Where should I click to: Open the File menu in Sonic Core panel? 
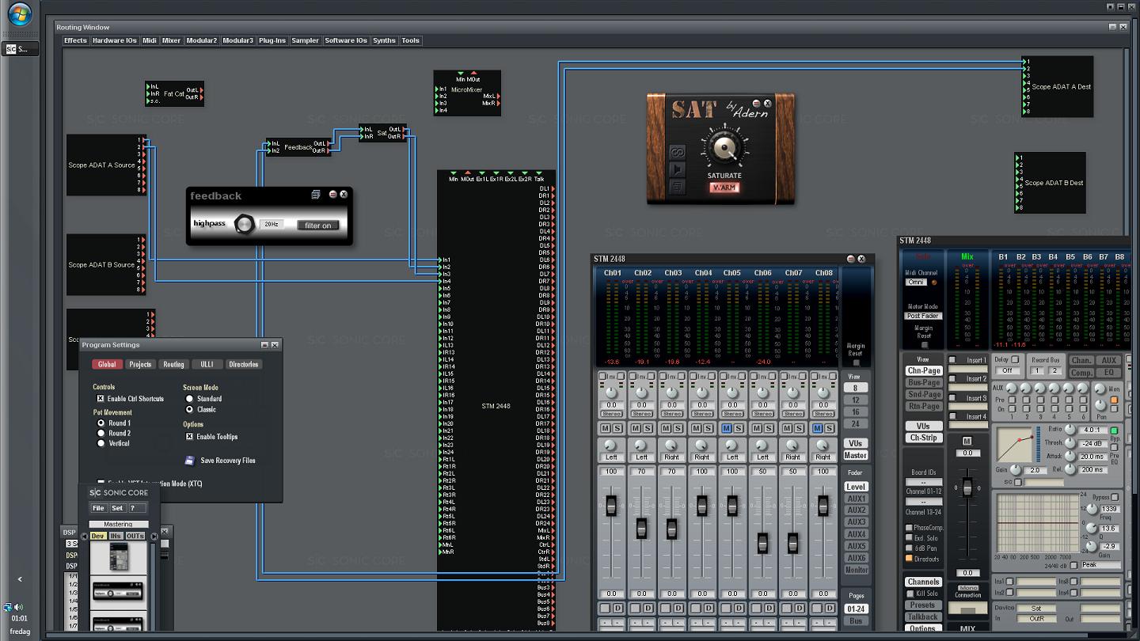[98, 508]
